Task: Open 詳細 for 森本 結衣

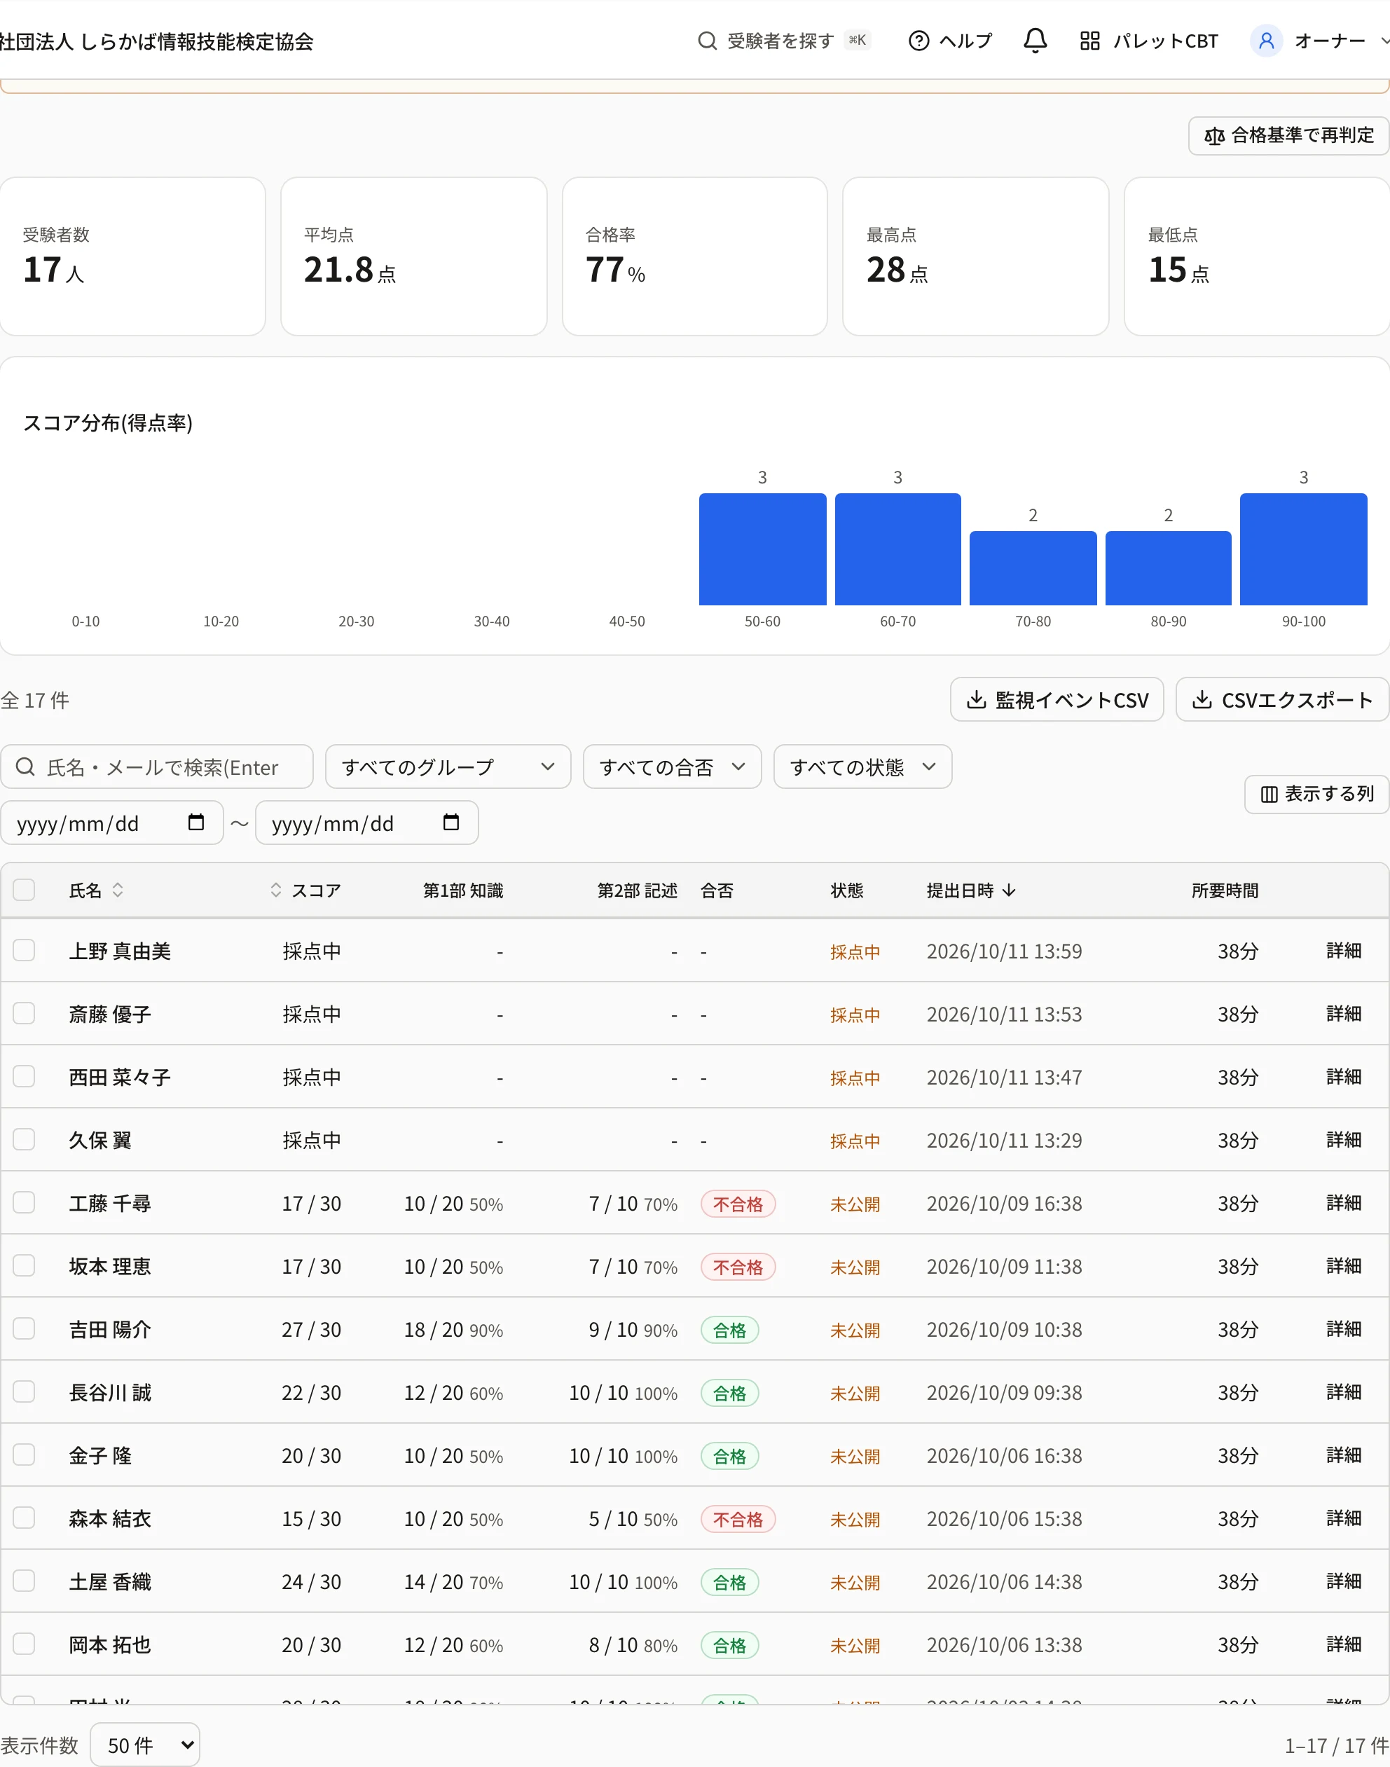Action: click(x=1343, y=1518)
